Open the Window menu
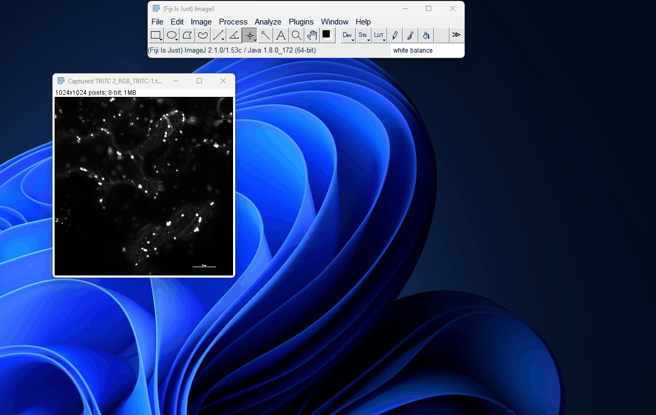Screen dimensions: 656x415 pyautogui.click(x=335, y=22)
